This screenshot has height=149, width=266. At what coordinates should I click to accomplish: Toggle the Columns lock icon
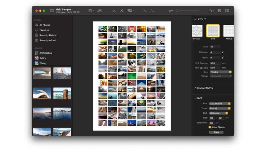pos(223,52)
